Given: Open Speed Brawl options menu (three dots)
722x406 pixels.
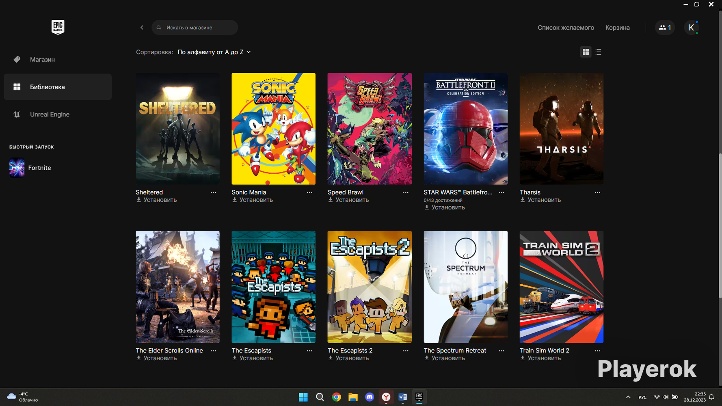Looking at the screenshot, I should click(406, 192).
